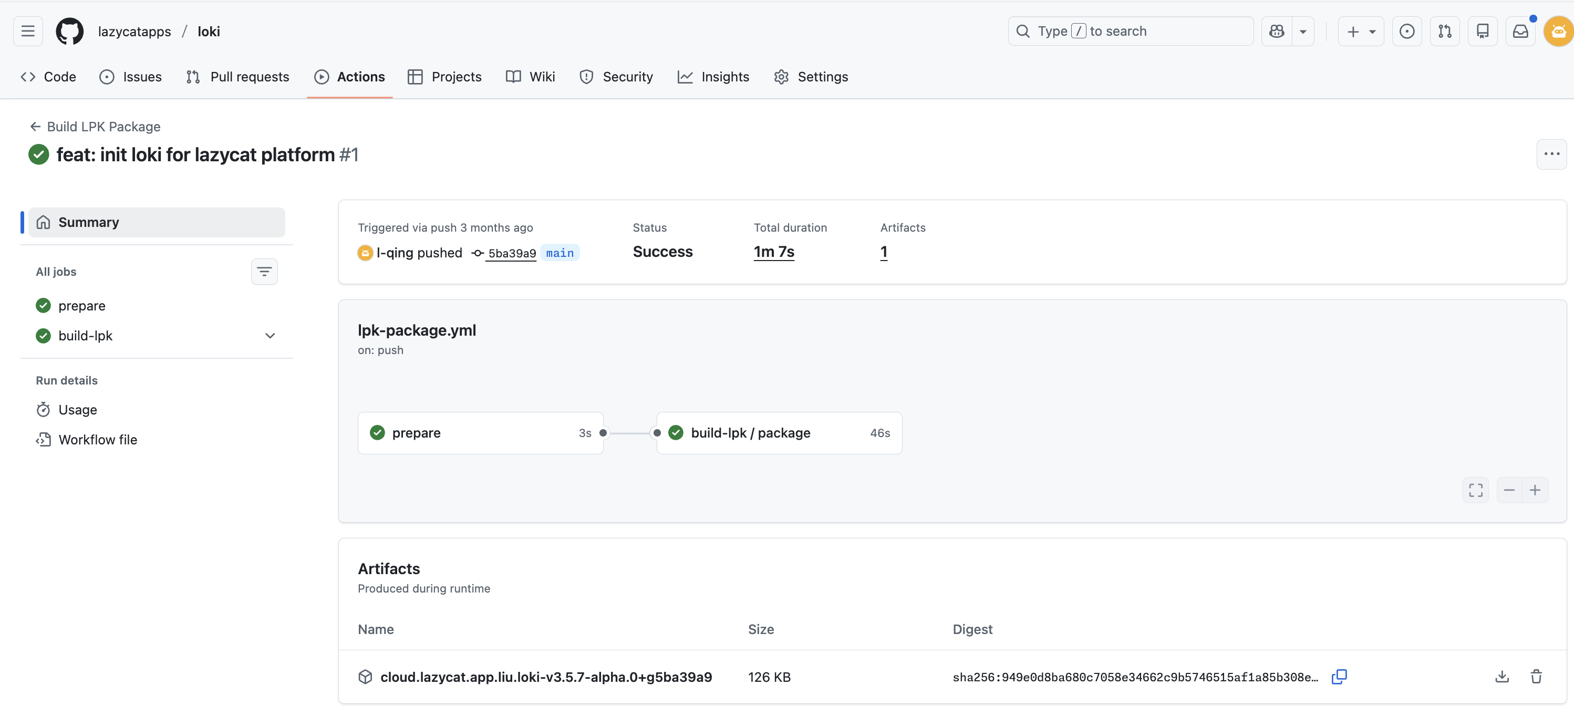
Task: Go back to Build LPK Package workflow
Action: tap(95, 127)
